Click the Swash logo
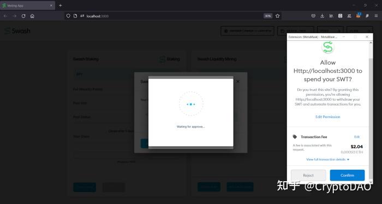This screenshot has width=382, height=204. (x=17, y=31)
